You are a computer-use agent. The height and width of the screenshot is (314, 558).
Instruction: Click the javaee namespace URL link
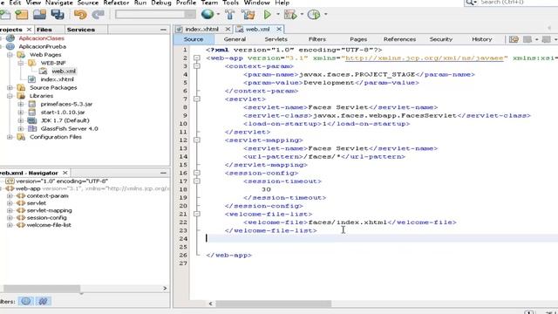pyautogui.click(x=425, y=58)
